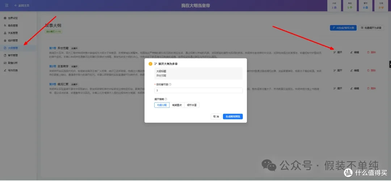391x181 pixels.
Task: Edit the 第3卷 outline
Action: pos(354,88)
